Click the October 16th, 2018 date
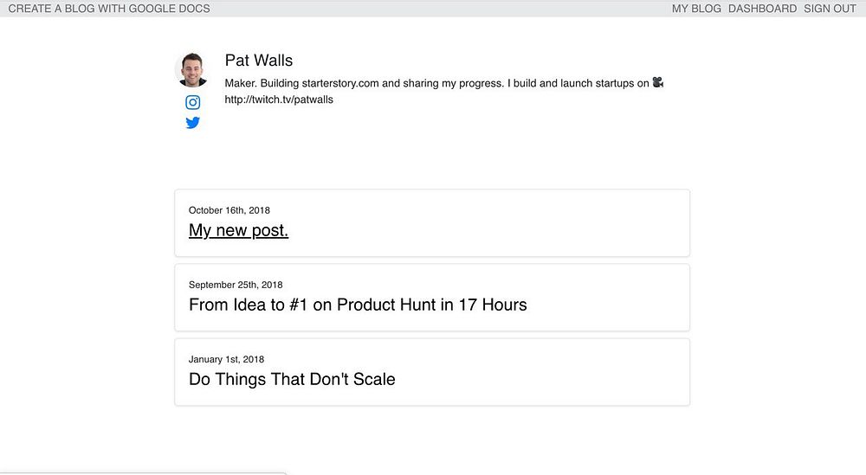 [x=229, y=210]
